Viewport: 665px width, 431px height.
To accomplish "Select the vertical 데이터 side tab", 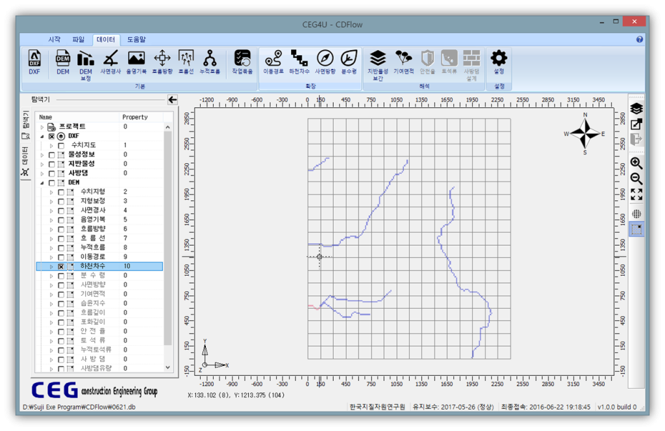I will 25,161.
